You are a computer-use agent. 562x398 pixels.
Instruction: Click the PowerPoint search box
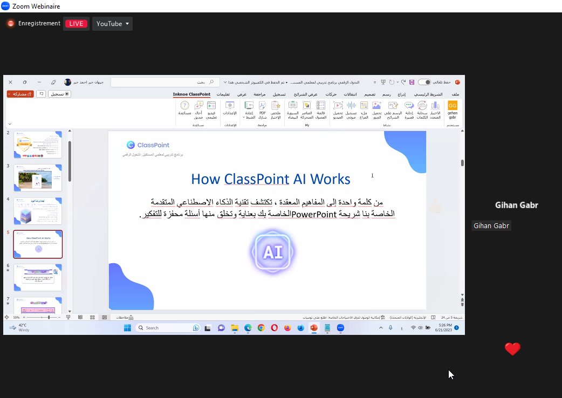coord(164,83)
